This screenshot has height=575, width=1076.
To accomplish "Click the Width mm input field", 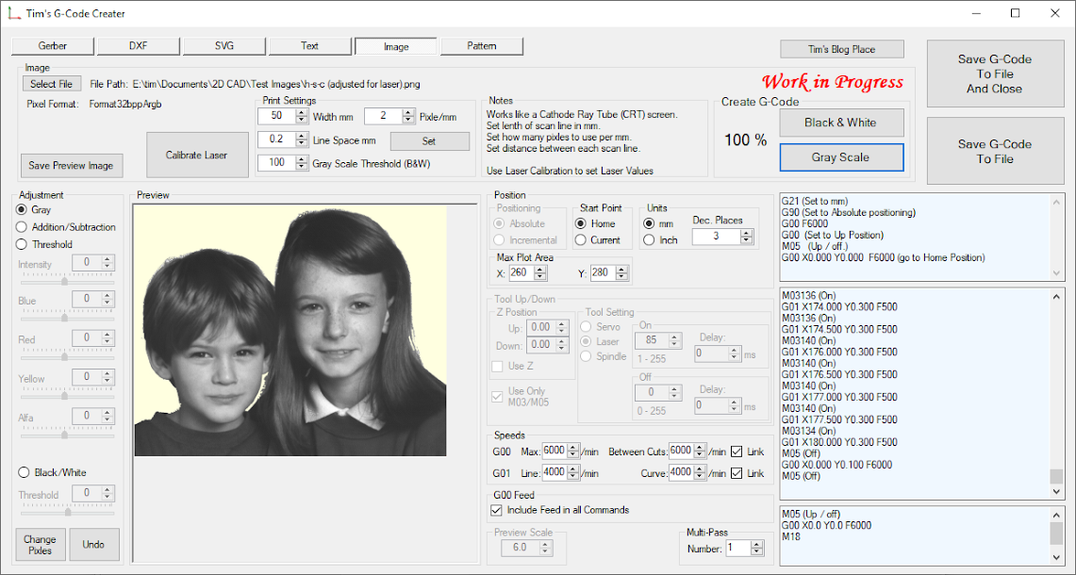I will coord(277,117).
